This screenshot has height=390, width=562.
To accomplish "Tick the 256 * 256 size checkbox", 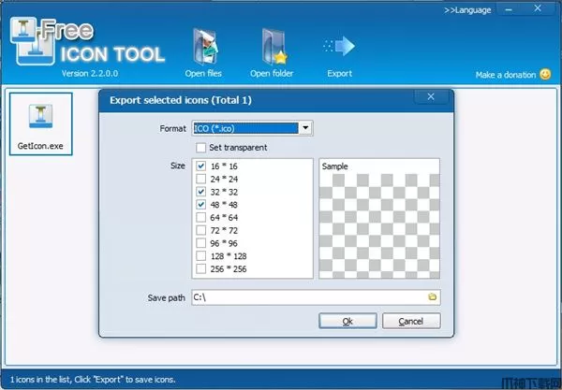I will [x=201, y=269].
